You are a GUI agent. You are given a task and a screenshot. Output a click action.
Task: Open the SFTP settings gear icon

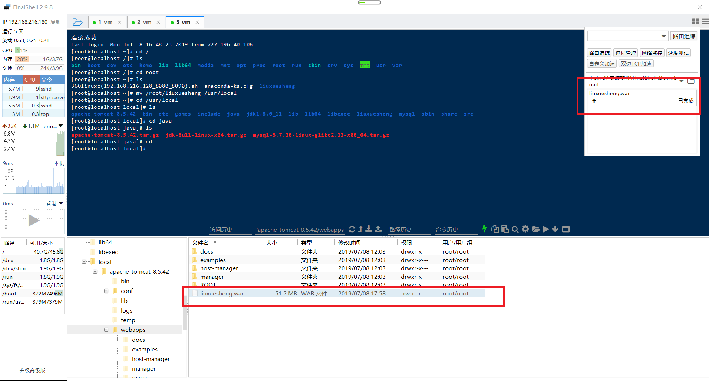coord(525,229)
